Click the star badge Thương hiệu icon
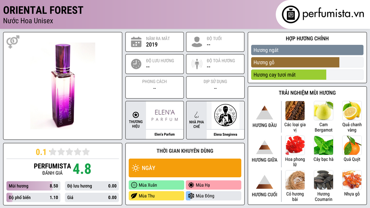 click(x=136, y=115)
